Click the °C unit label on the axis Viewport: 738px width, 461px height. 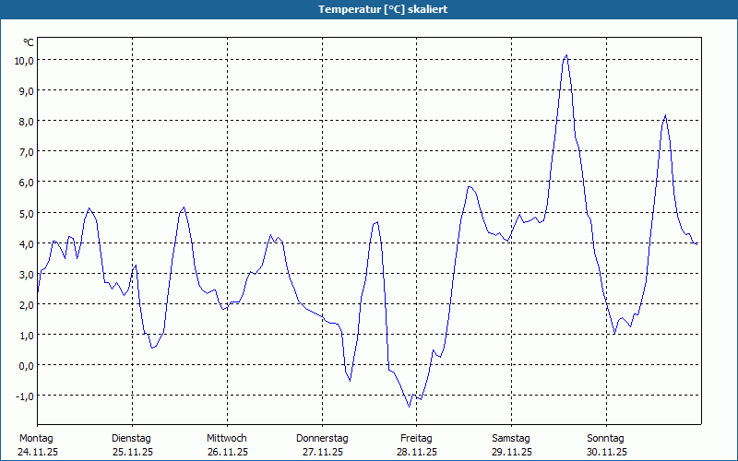pyautogui.click(x=29, y=42)
